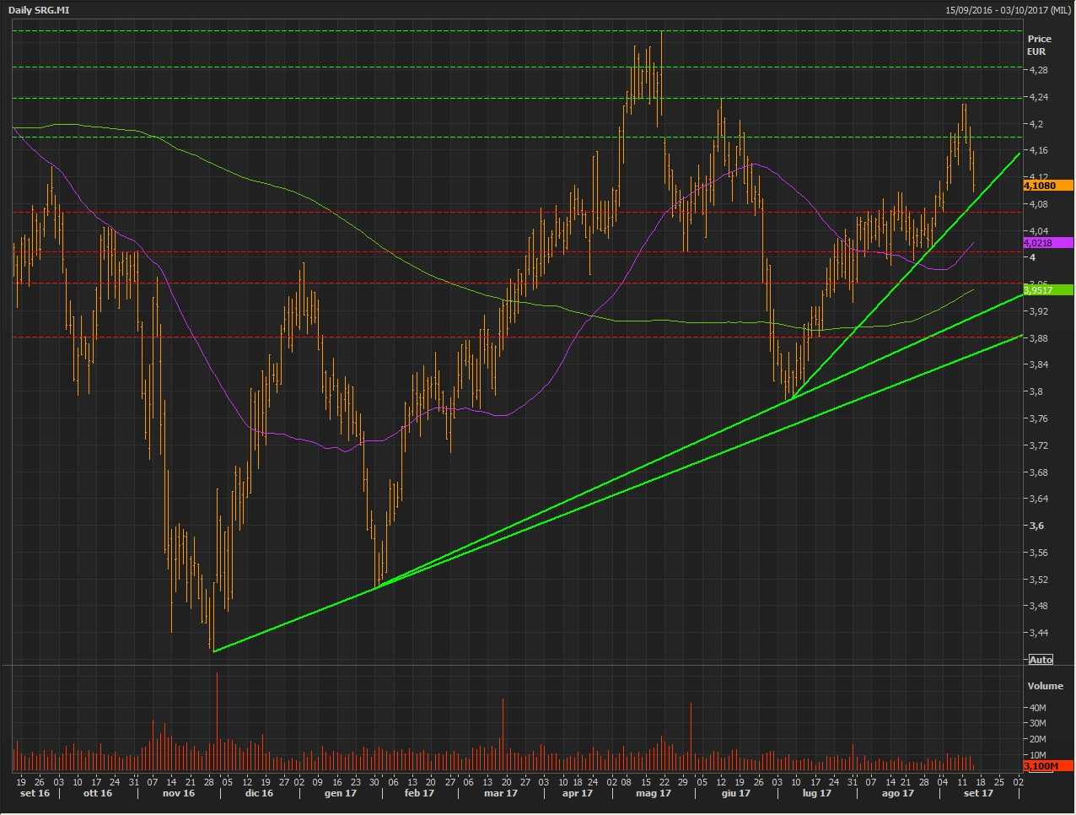This screenshot has height=815, width=1076.
Task: Select the nov 16 month on time axis
Action: tap(178, 793)
